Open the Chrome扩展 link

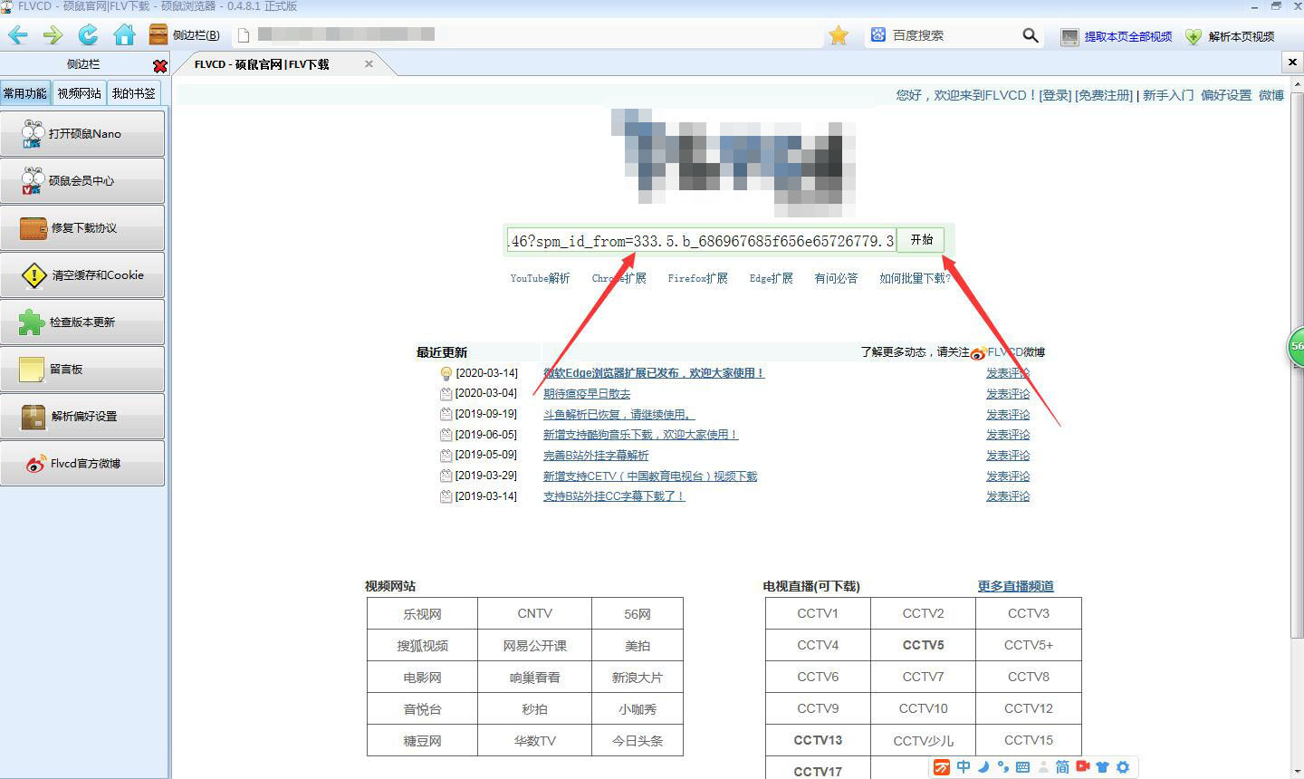[619, 278]
